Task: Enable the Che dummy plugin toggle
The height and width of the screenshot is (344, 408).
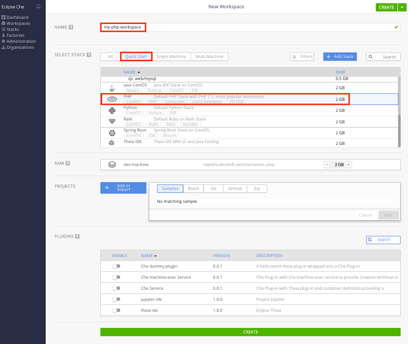Action: (x=117, y=266)
